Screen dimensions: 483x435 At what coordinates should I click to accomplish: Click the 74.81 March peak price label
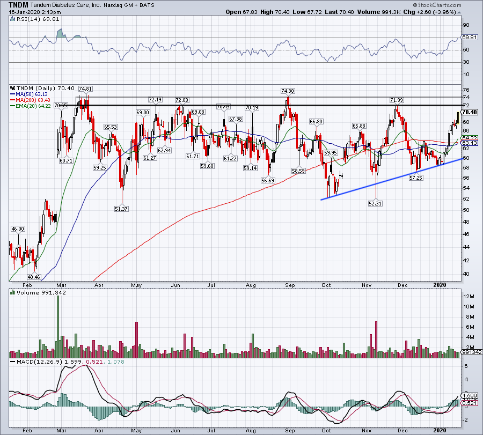(85, 89)
